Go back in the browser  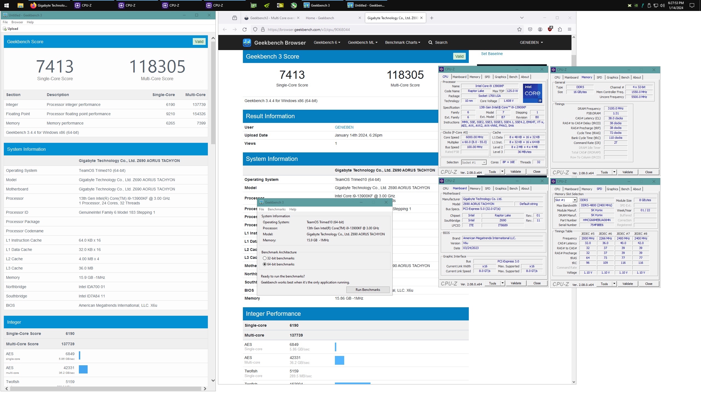click(x=225, y=30)
